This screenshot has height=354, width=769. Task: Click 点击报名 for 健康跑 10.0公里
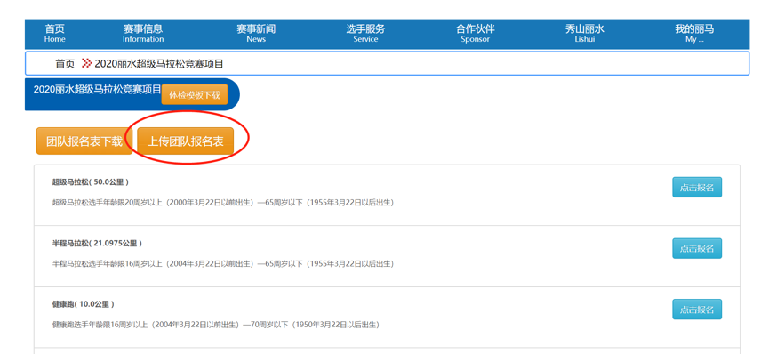click(x=696, y=310)
